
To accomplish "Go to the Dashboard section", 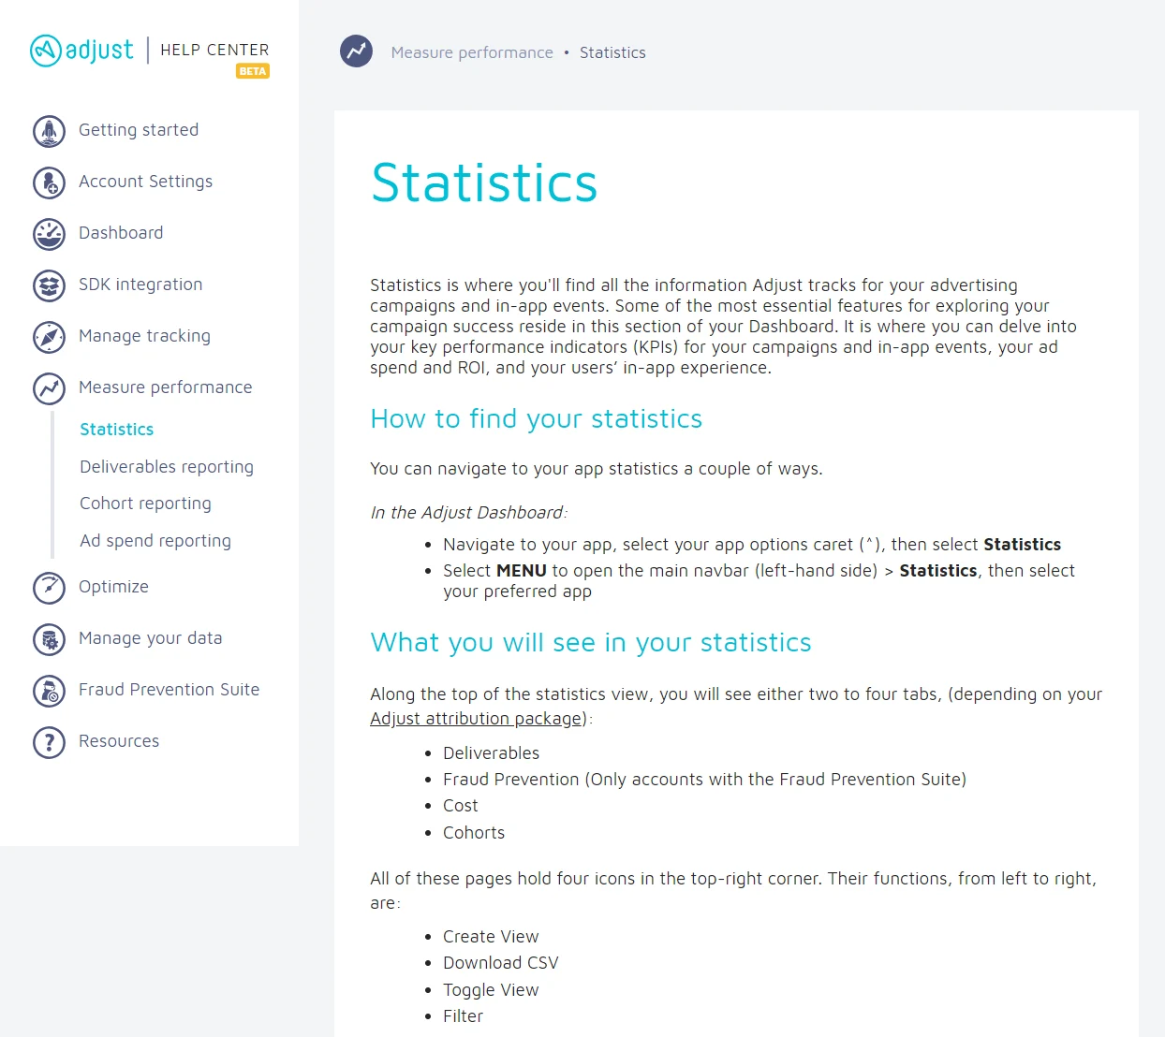I will [x=121, y=233].
